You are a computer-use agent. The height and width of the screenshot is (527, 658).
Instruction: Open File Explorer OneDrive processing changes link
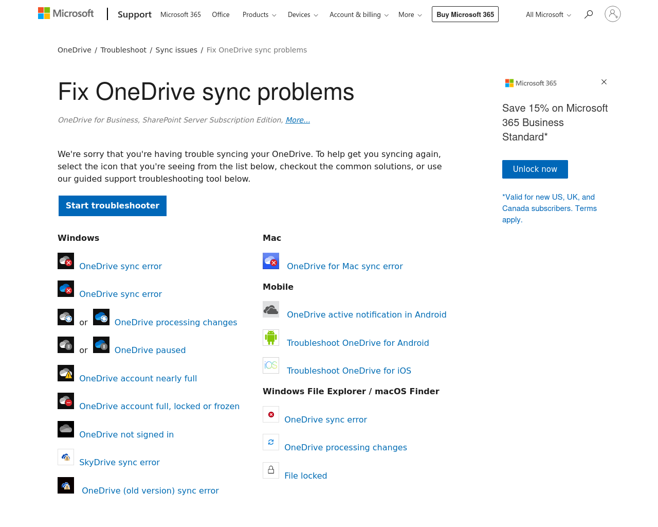pyautogui.click(x=345, y=447)
